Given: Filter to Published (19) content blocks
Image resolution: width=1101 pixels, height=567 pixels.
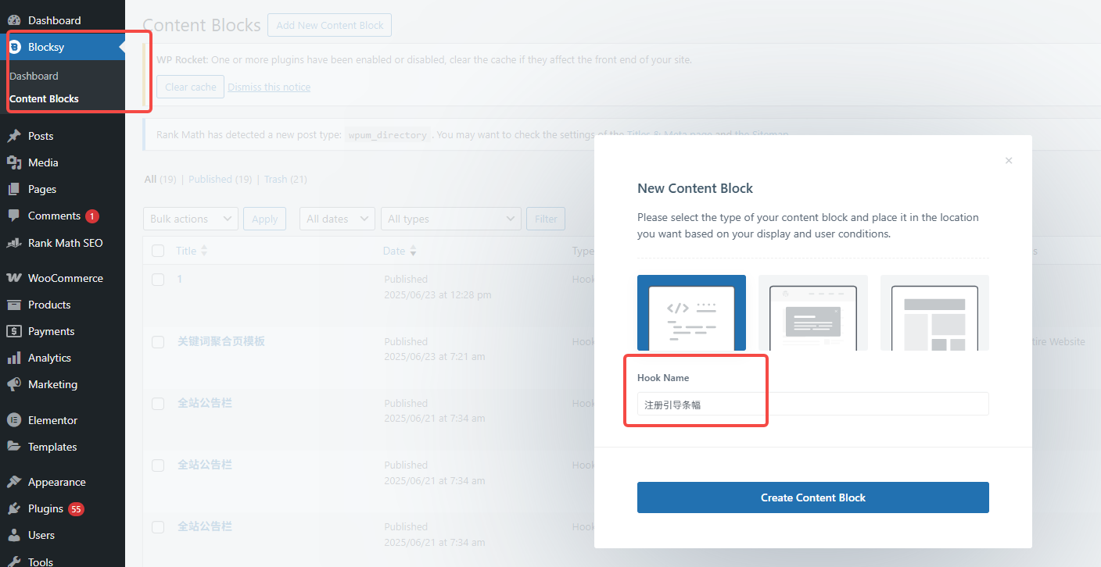Looking at the screenshot, I should [220, 179].
